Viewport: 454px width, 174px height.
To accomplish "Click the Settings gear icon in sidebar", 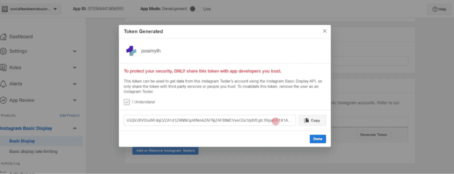I will (x=4, y=51).
